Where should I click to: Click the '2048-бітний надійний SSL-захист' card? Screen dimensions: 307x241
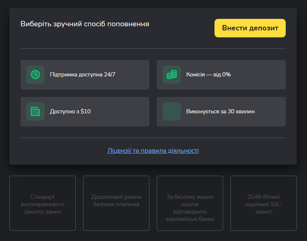click(x=264, y=204)
